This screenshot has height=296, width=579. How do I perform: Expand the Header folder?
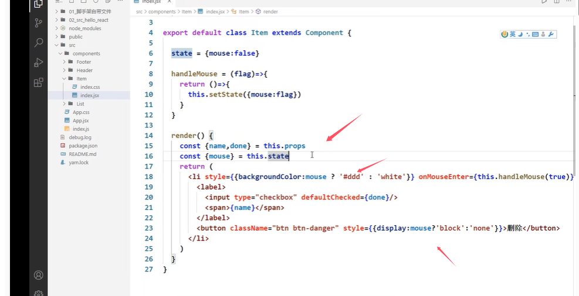tap(65, 70)
